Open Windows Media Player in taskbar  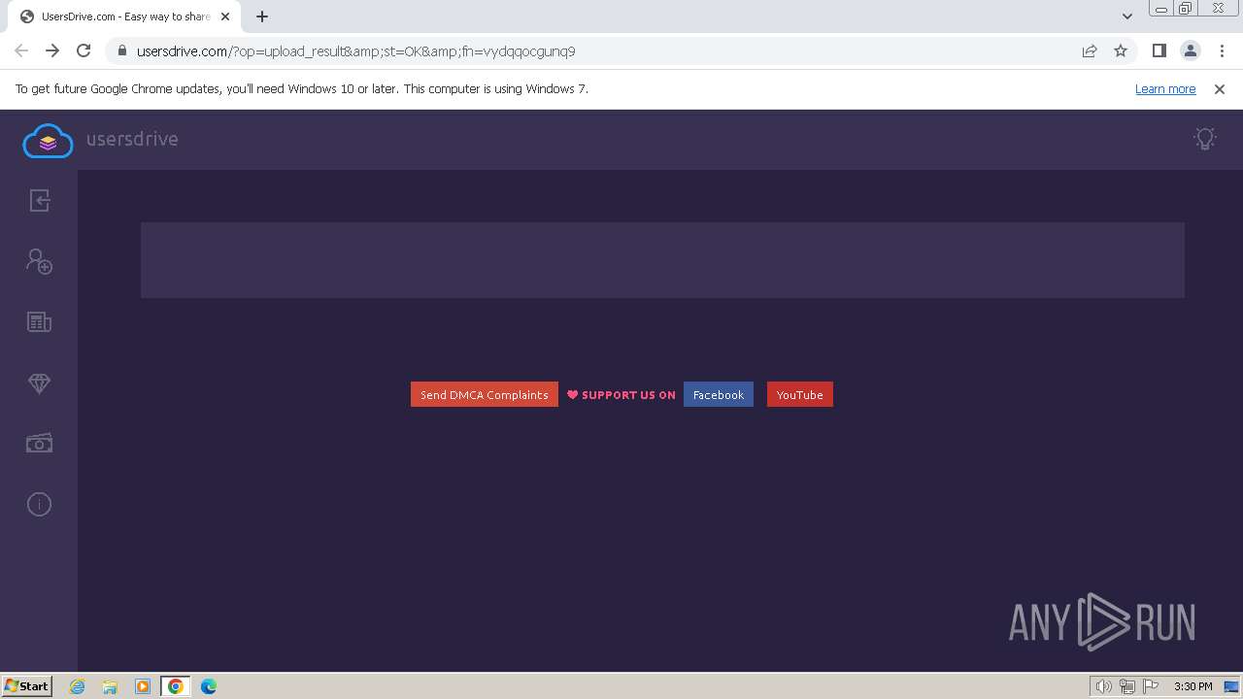point(143,686)
